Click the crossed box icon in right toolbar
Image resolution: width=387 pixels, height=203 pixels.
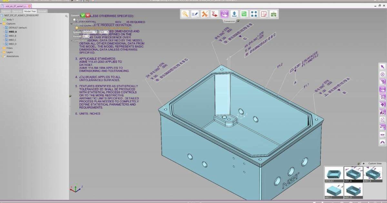click(382, 120)
